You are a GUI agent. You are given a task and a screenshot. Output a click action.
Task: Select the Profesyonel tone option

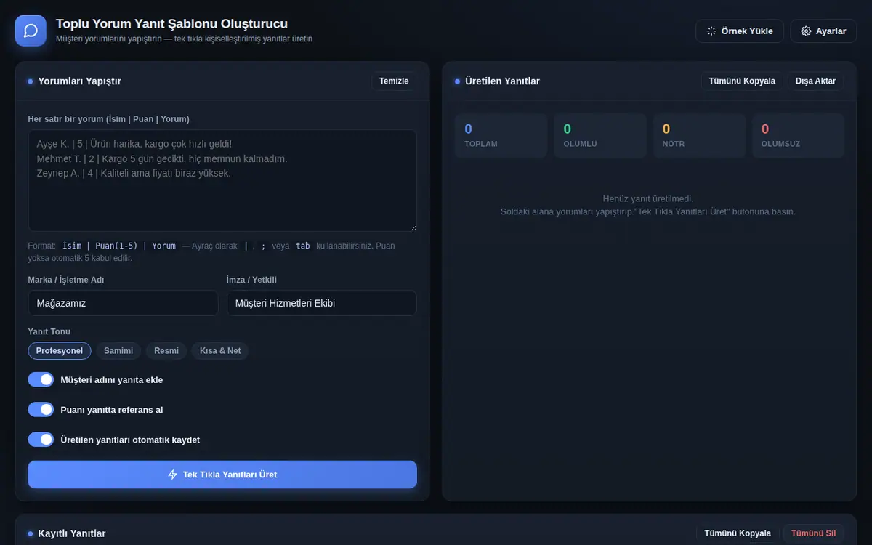click(x=60, y=351)
